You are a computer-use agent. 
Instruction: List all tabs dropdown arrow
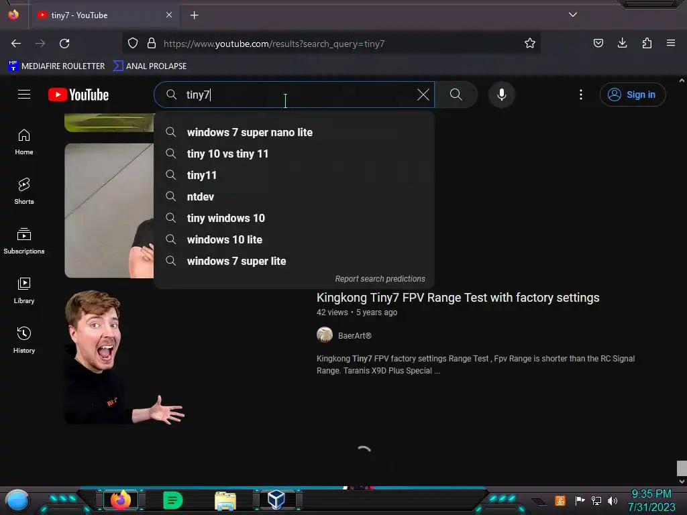[573, 15]
